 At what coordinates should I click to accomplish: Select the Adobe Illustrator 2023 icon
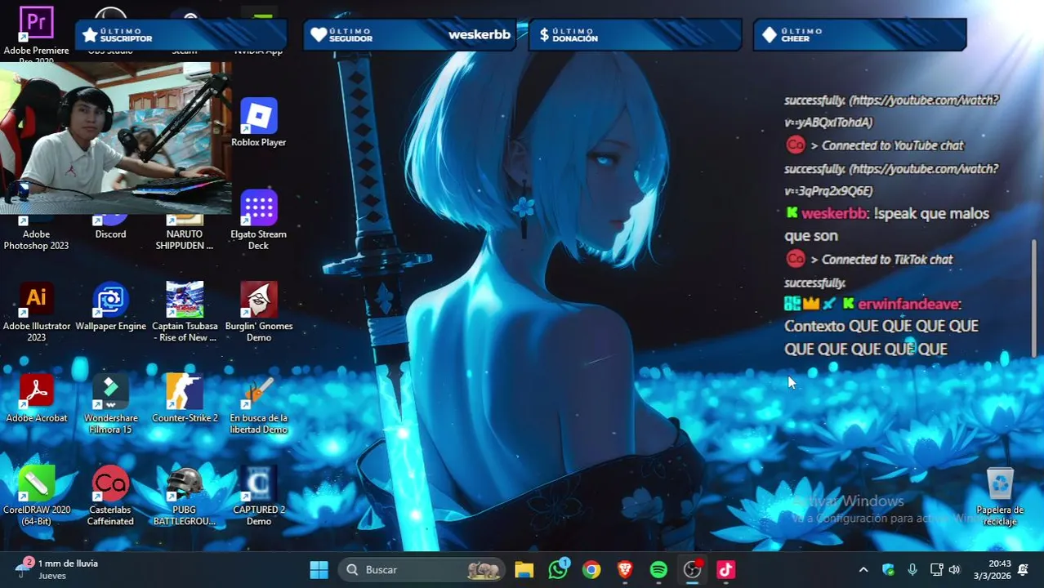point(37,312)
